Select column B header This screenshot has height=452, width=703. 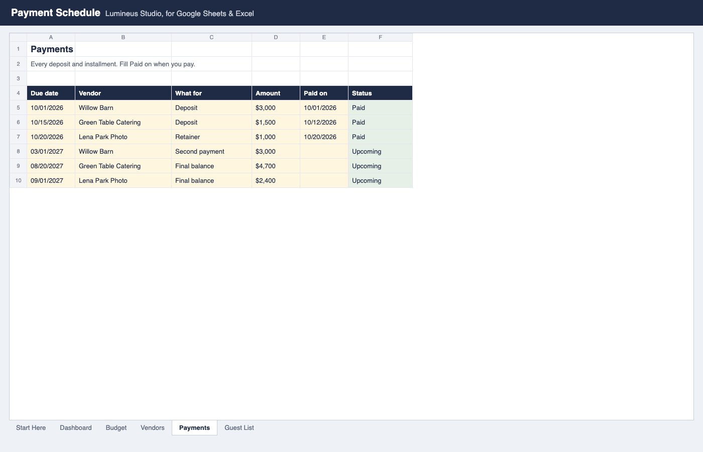click(123, 37)
